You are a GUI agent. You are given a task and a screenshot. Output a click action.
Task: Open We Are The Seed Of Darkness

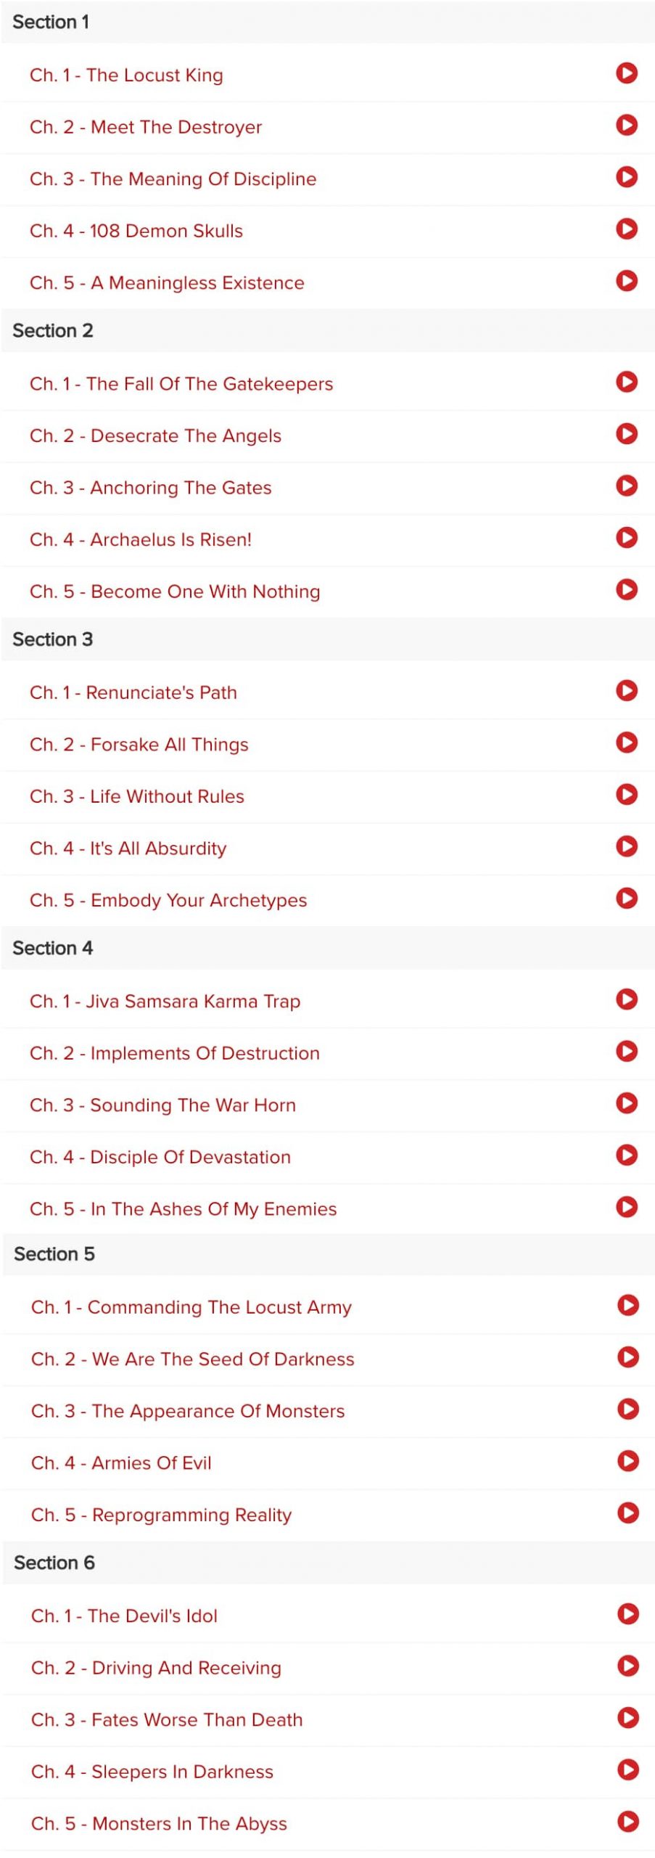click(193, 1359)
